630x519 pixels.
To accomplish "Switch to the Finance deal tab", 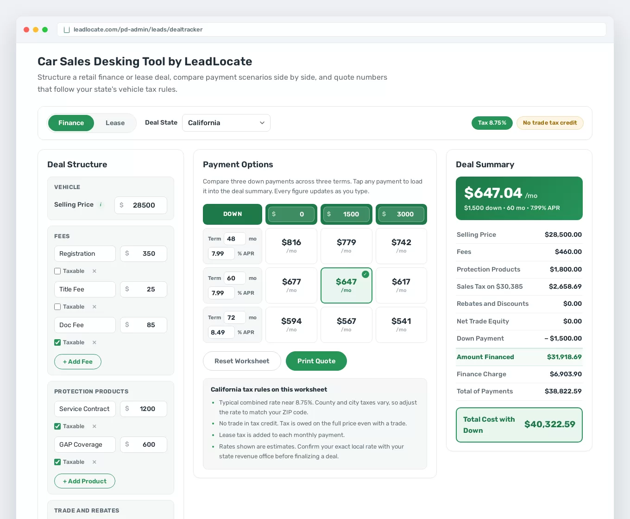I will pyautogui.click(x=71, y=123).
